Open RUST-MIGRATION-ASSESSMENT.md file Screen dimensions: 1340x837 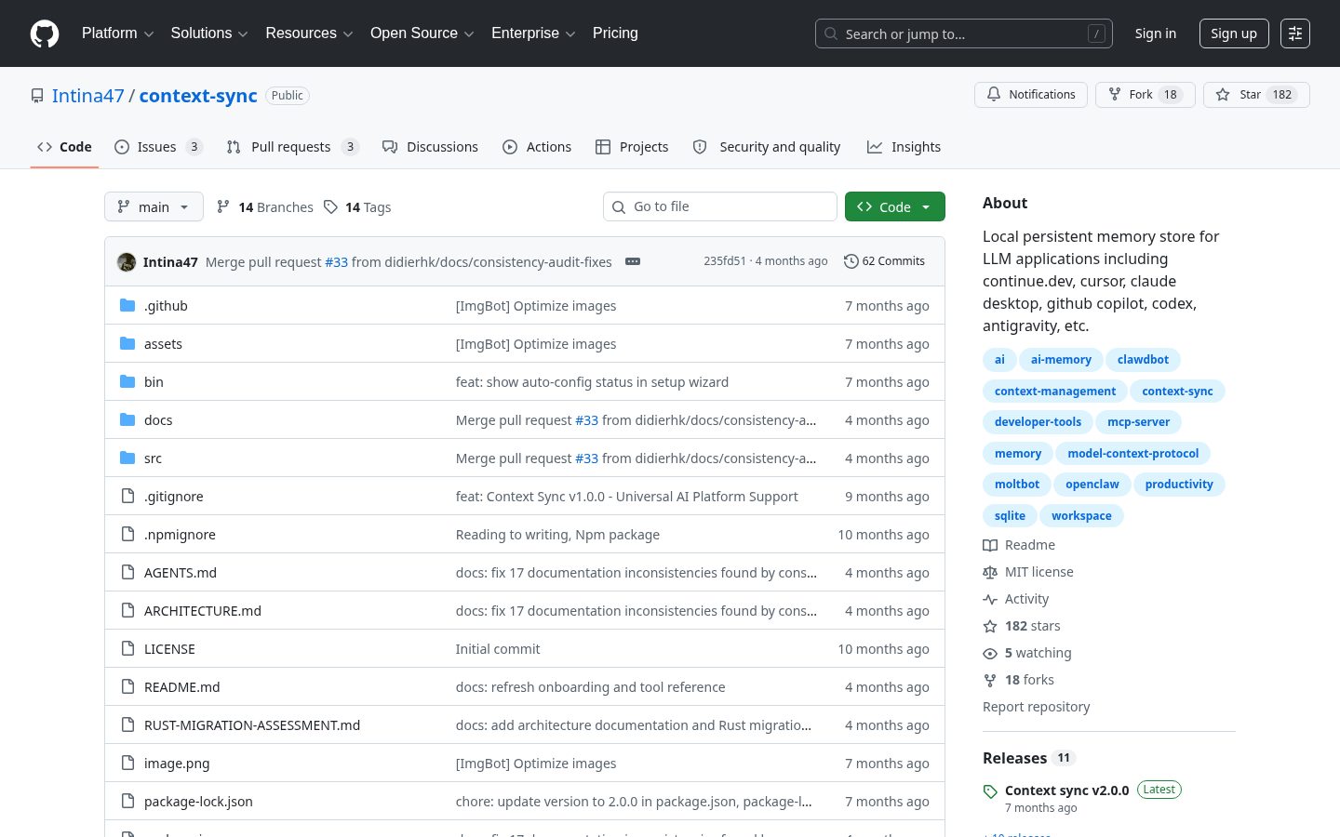point(252,725)
